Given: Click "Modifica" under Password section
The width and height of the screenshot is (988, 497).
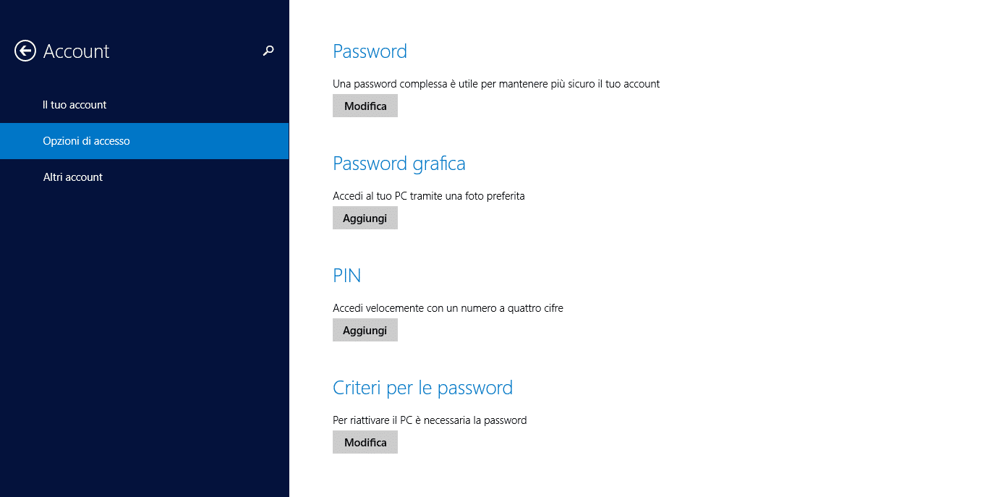Looking at the screenshot, I should 365,105.
